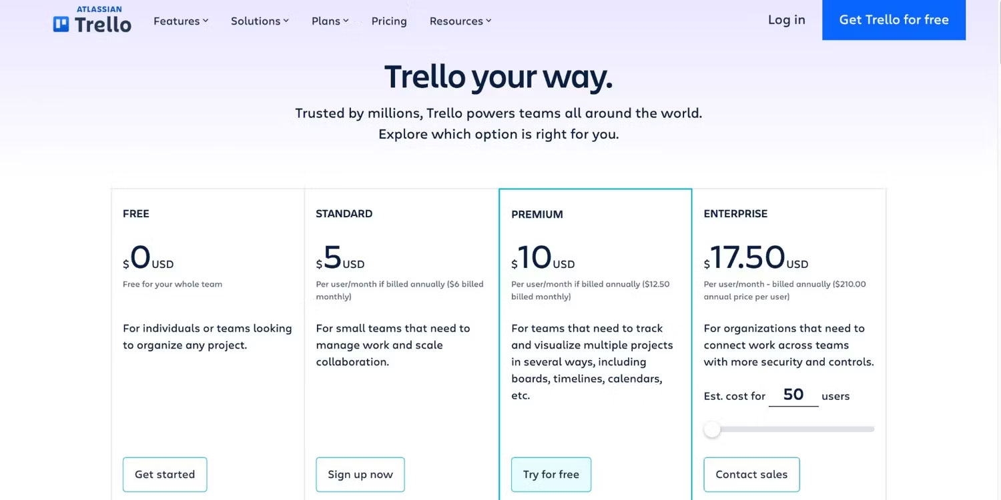The height and width of the screenshot is (500, 1001).
Task: Click the Enterprise user count slider handle
Action: (x=712, y=429)
